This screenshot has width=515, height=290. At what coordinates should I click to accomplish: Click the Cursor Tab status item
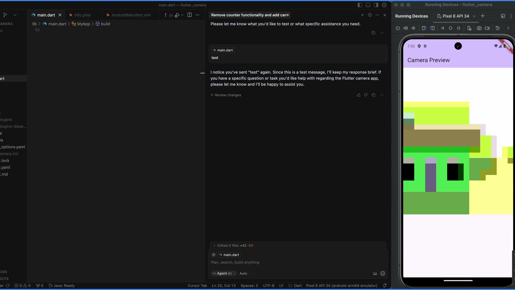point(197,285)
